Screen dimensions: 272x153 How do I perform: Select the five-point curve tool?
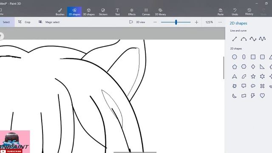point(262,39)
